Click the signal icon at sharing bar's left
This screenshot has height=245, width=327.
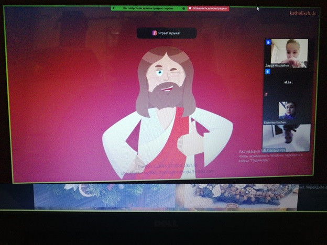point(114,8)
